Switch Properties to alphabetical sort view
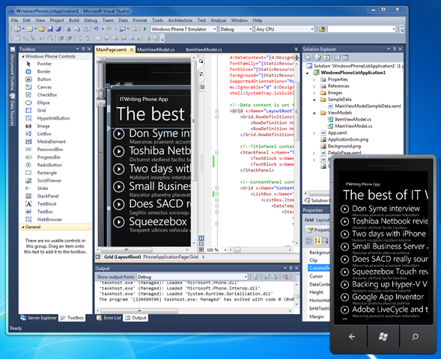This screenshot has height=359, width=441. [x=317, y=241]
